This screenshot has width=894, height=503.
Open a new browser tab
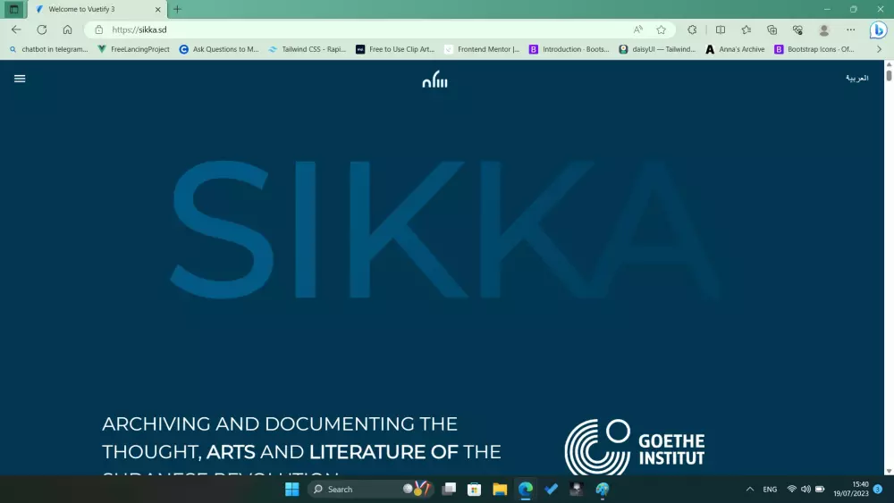177,9
